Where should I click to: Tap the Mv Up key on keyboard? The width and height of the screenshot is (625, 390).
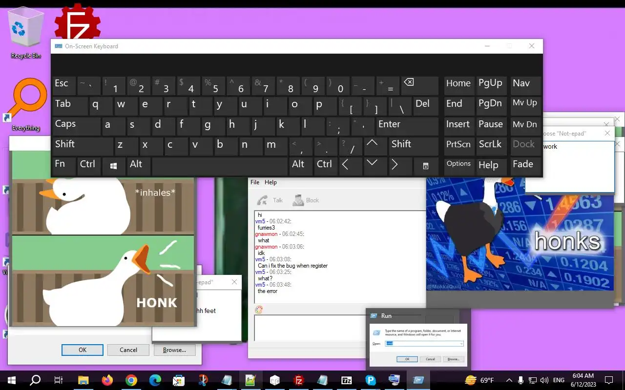coord(525,105)
